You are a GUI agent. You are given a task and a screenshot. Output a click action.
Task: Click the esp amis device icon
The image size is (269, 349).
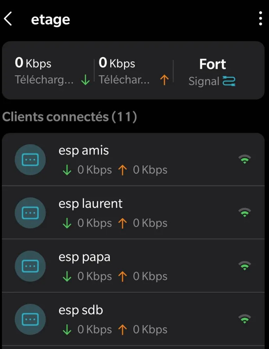point(30,160)
